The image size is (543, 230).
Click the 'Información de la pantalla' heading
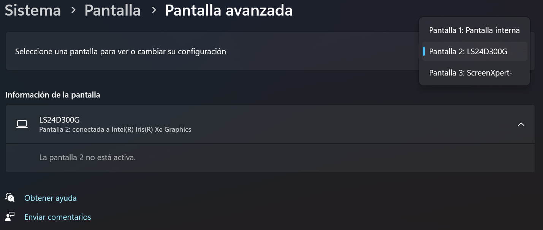tap(53, 95)
